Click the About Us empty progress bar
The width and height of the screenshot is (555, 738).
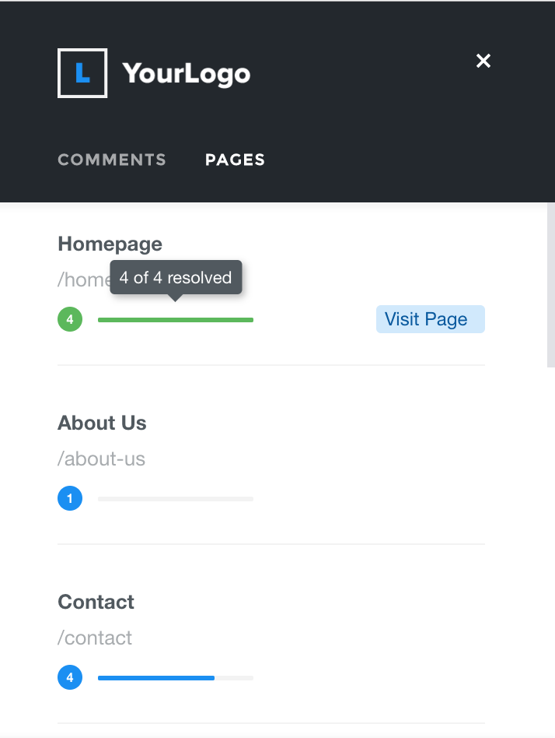pyautogui.click(x=176, y=499)
